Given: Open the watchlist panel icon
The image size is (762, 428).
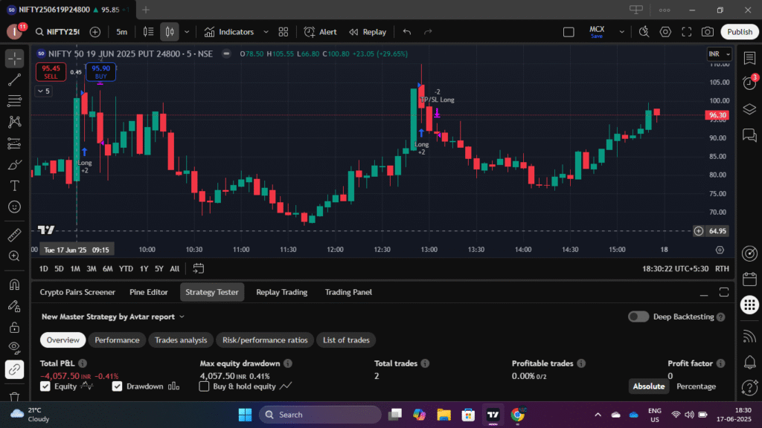Looking at the screenshot, I should pyautogui.click(x=749, y=58).
